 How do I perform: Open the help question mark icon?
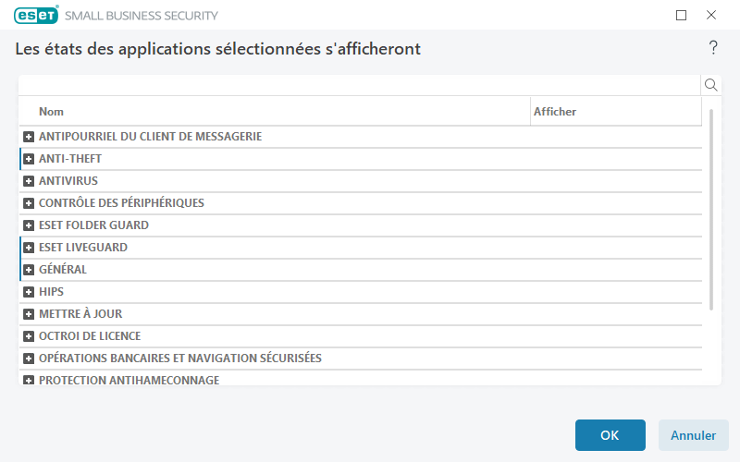click(x=713, y=48)
